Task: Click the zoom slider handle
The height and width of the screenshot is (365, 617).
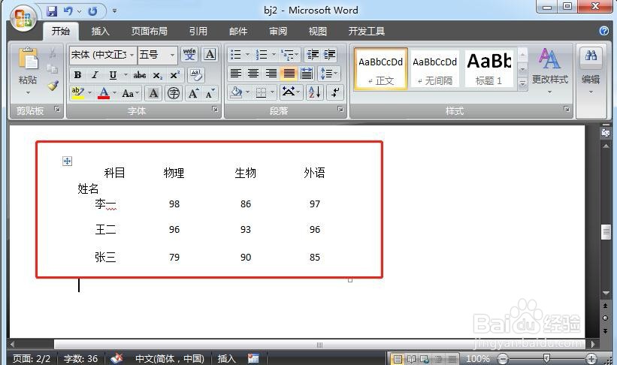Action: [x=546, y=358]
